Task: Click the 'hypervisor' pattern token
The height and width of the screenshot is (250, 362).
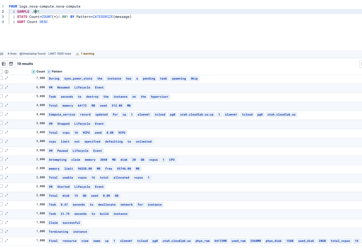Action: click(x=160, y=97)
